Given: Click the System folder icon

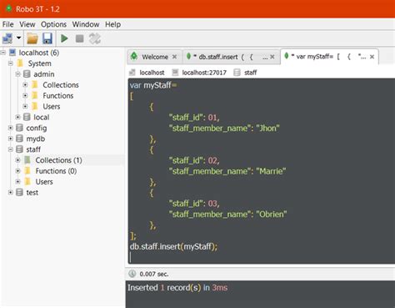Looking at the screenshot, I should pos(20,63).
